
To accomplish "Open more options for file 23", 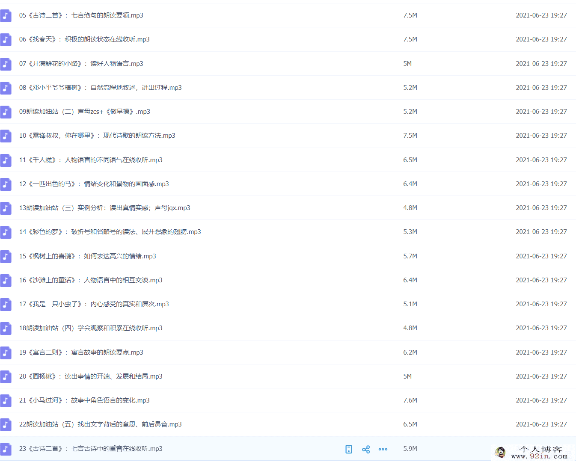I will tap(383, 449).
